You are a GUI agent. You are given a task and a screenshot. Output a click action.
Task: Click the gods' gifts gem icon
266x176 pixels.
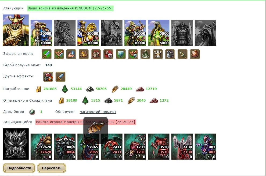(x=32, y=112)
